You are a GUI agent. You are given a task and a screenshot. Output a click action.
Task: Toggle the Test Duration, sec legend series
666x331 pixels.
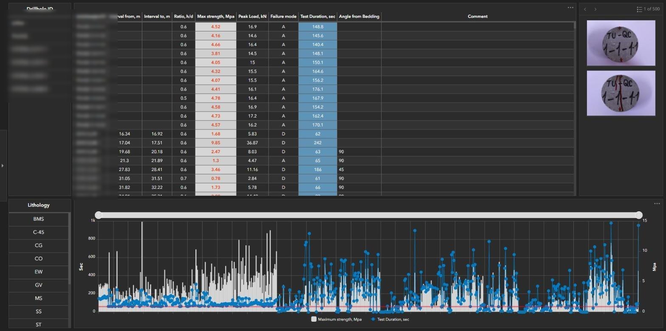[390, 319]
